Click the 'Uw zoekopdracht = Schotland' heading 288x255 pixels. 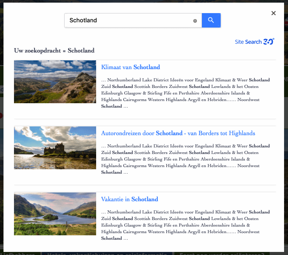pyautogui.click(x=54, y=51)
